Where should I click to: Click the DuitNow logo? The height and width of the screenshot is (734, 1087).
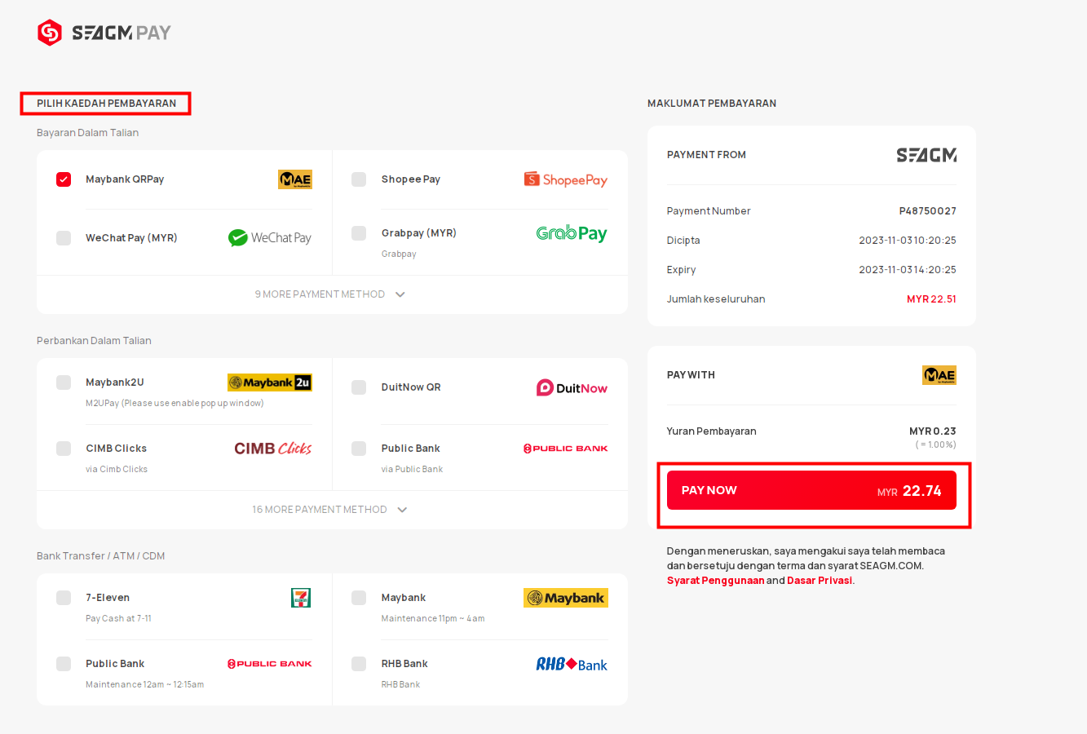[572, 388]
